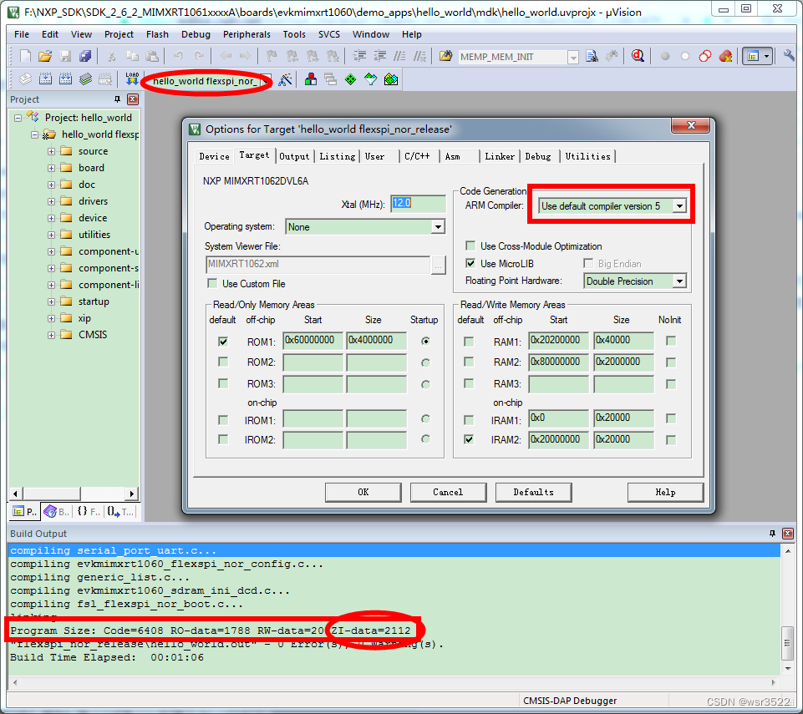Uncheck the IRAM2 default checkbox
The width and height of the screenshot is (803, 714).
click(469, 439)
